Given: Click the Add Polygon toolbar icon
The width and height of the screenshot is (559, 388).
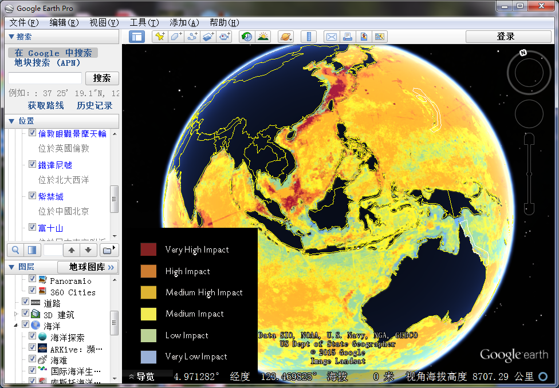Looking at the screenshot, I should click(175, 37).
